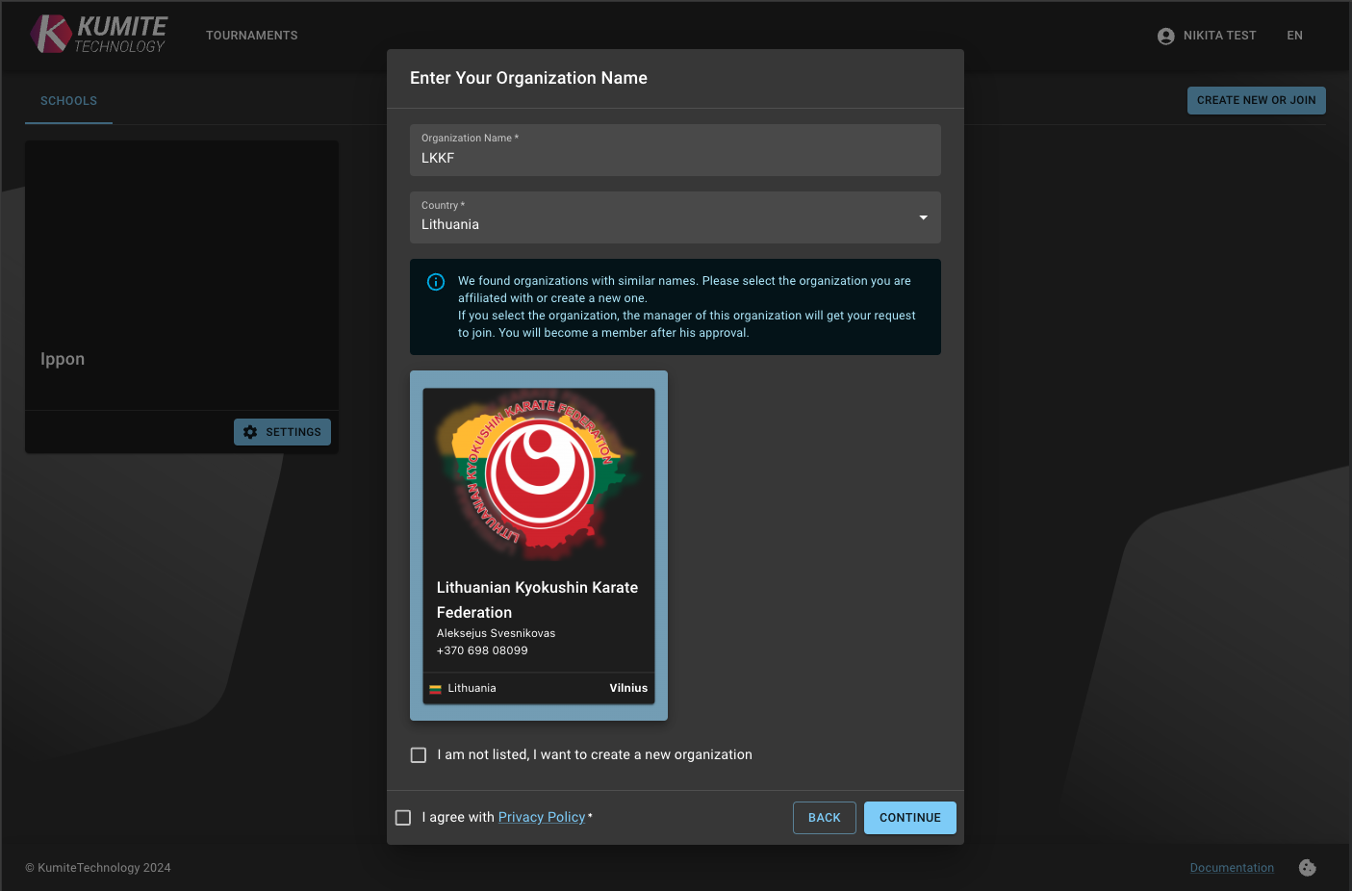Open the Documentation link in footer

pos(1231,868)
